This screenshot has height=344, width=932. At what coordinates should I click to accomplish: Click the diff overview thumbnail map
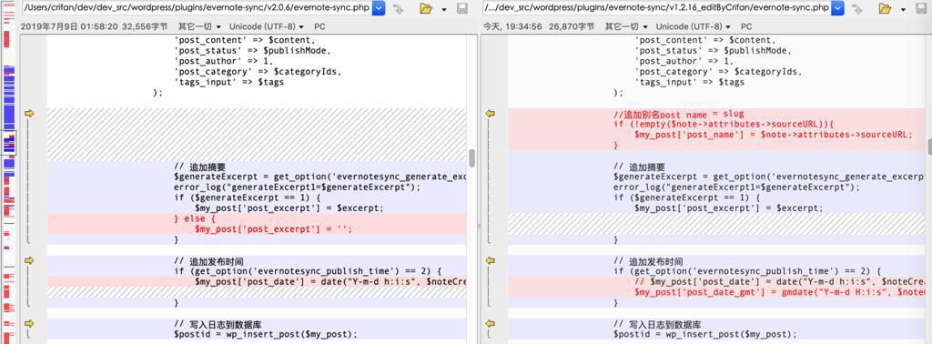9,172
